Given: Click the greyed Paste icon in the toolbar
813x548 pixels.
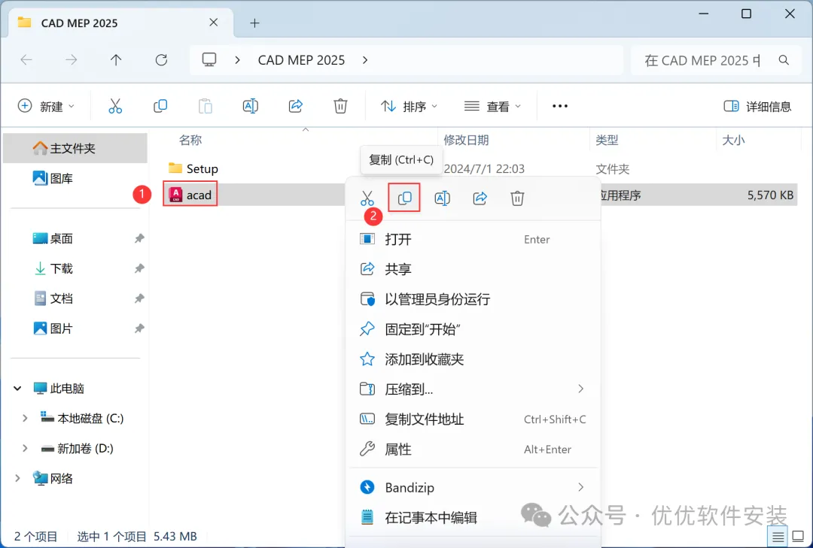Looking at the screenshot, I should (206, 106).
